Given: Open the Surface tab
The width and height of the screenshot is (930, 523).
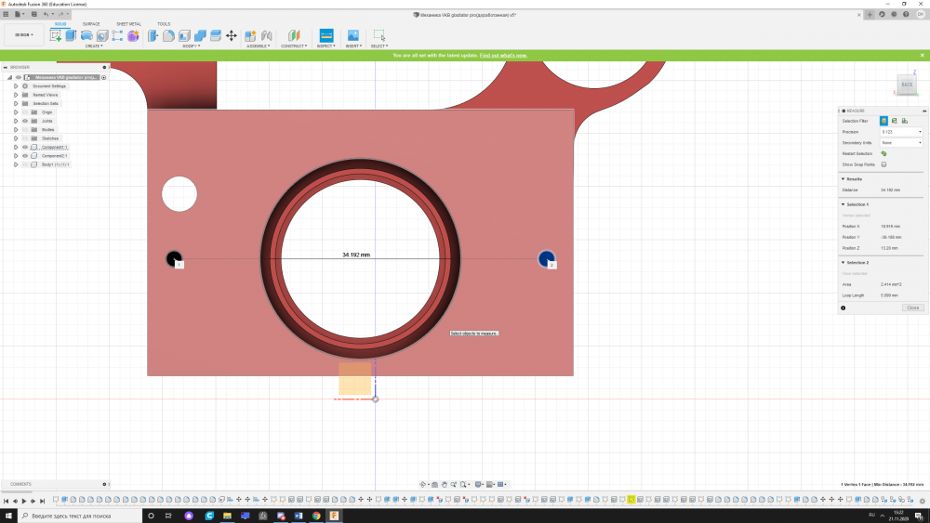Looking at the screenshot, I should point(91,24).
